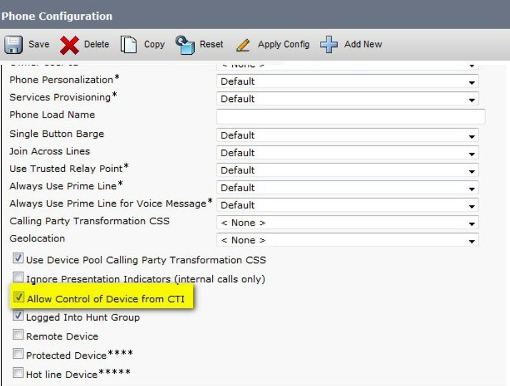The height and width of the screenshot is (386, 510).
Task: Toggle Logged Into Hunt Group checkbox
Action: point(18,316)
